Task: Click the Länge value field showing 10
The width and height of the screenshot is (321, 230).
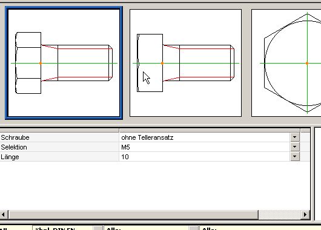Action: point(205,157)
